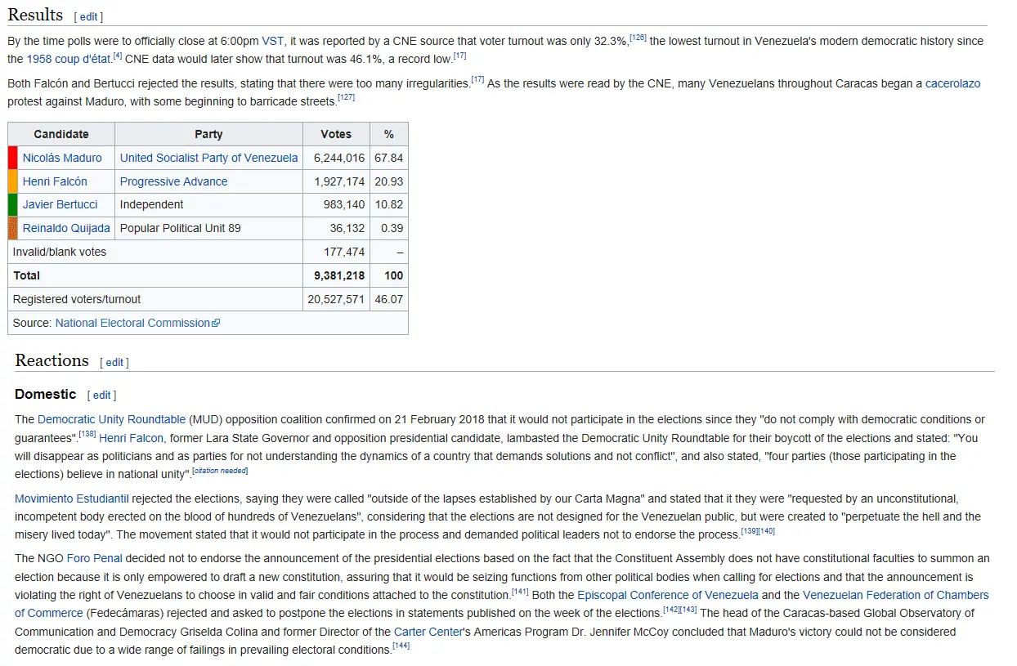Open Javier Bertucci's article
This screenshot has width=1017, height=666.
click(x=60, y=204)
